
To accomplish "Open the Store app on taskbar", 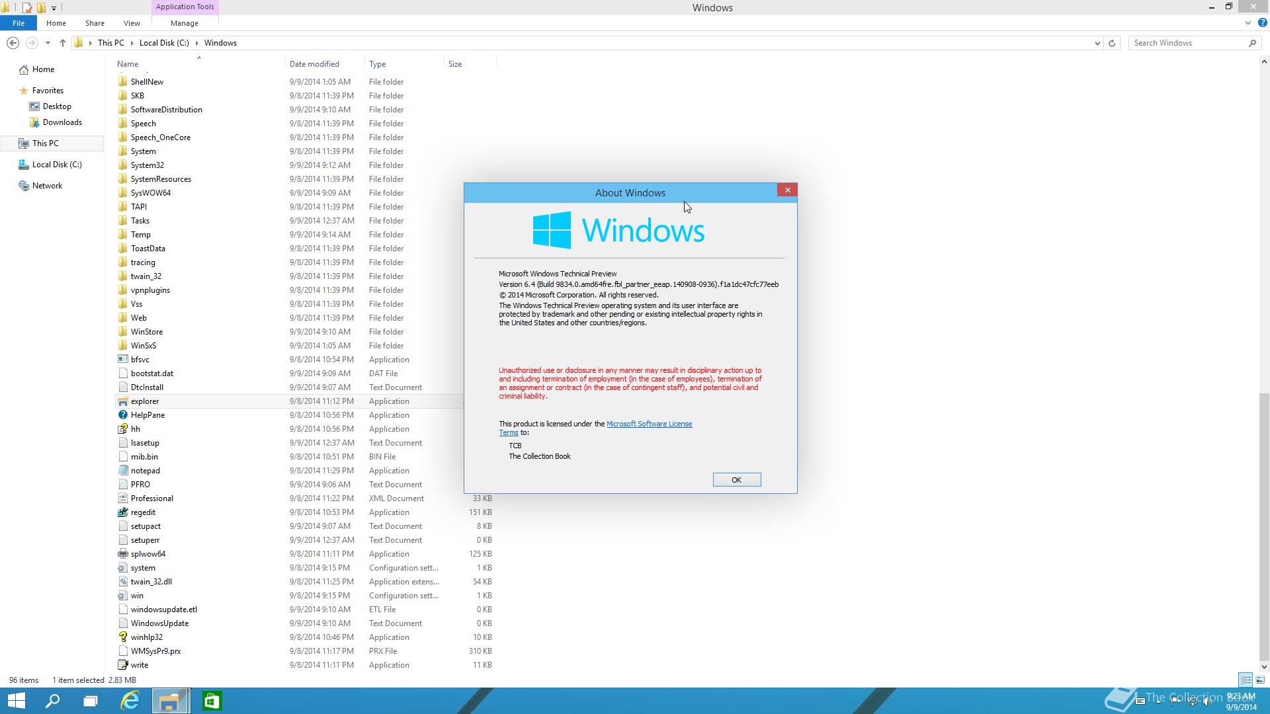I will pyautogui.click(x=212, y=701).
